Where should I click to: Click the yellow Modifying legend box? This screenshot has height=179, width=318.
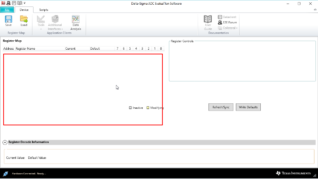tap(148, 108)
